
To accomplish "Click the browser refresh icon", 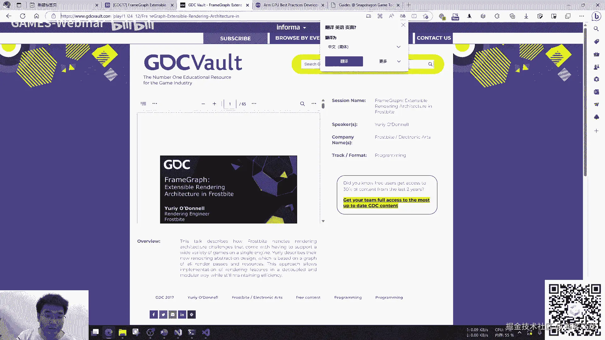I will pyautogui.click(x=23, y=16).
